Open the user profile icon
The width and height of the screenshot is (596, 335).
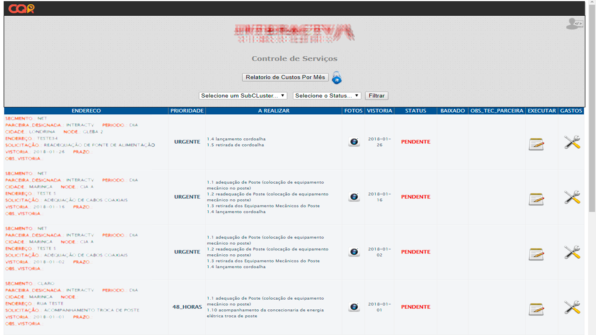coord(574,24)
